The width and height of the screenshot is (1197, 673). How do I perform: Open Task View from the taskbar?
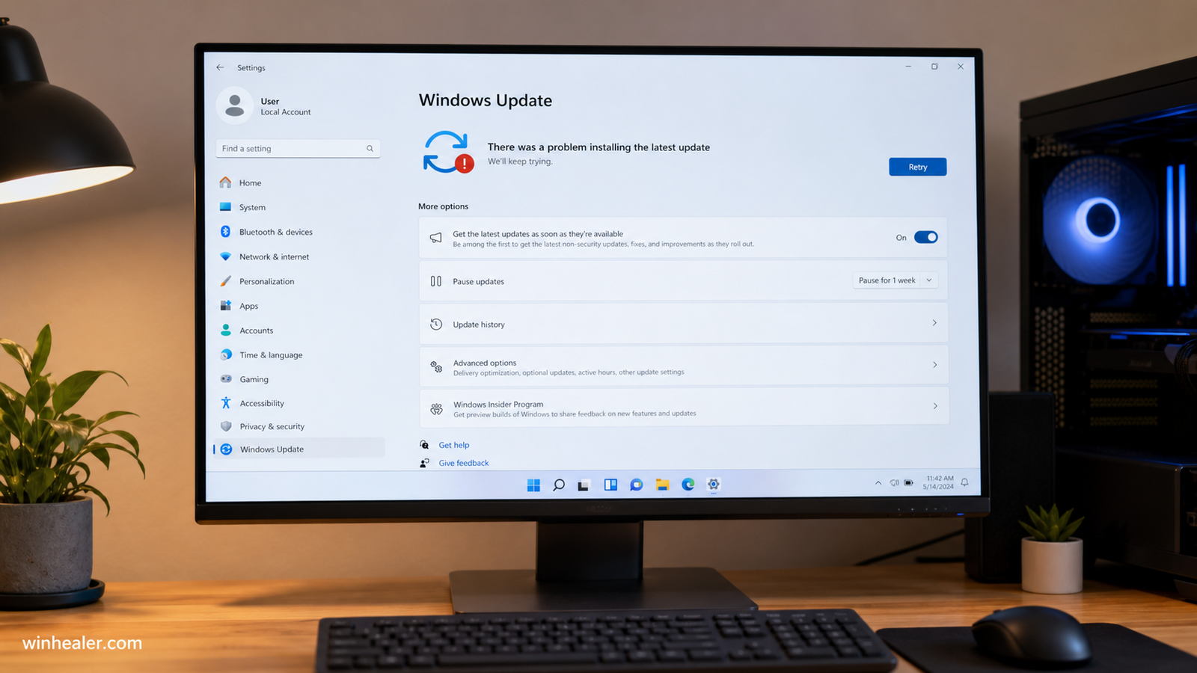pos(584,485)
